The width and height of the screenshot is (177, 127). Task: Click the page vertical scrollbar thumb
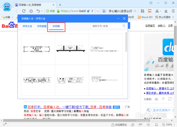(x=175, y=35)
